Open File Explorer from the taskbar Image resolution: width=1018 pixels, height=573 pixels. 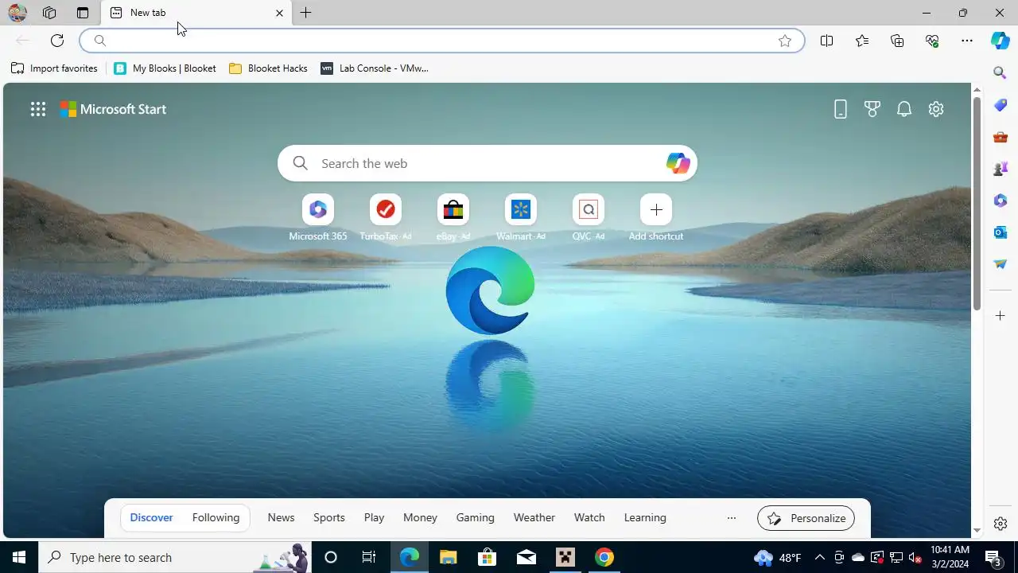pos(448,557)
